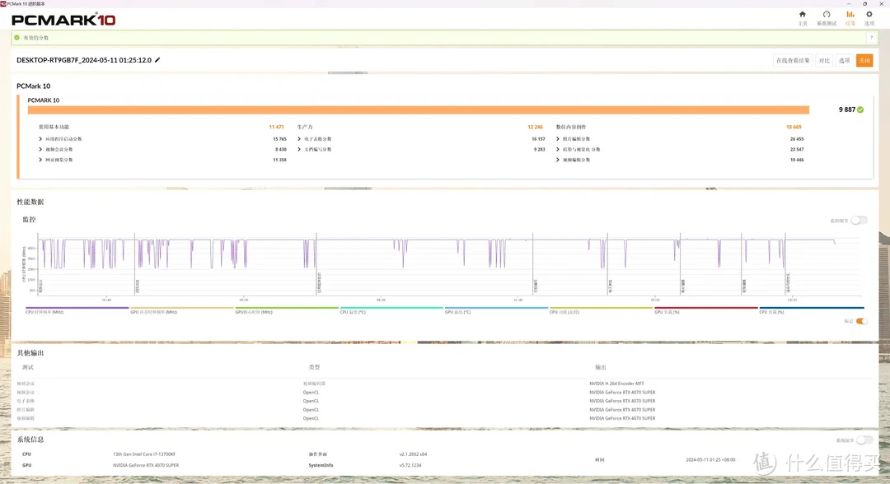Click the question mark help icon
Image resolution: width=890 pixels, height=484 pixels.
tap(871, 38)
